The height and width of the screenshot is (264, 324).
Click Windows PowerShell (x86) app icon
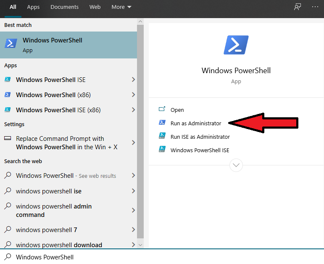pos(8,95)
